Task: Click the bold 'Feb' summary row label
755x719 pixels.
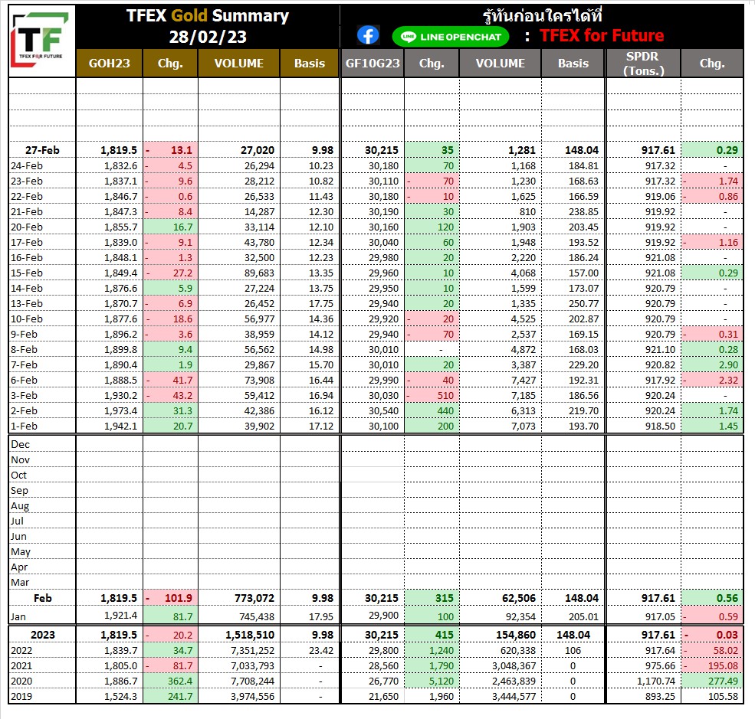Action: click(42, 598)
